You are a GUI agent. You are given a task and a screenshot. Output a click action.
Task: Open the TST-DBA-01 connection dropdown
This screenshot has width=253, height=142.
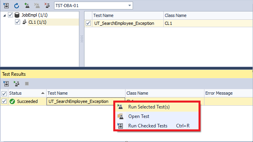click(129, 6)
